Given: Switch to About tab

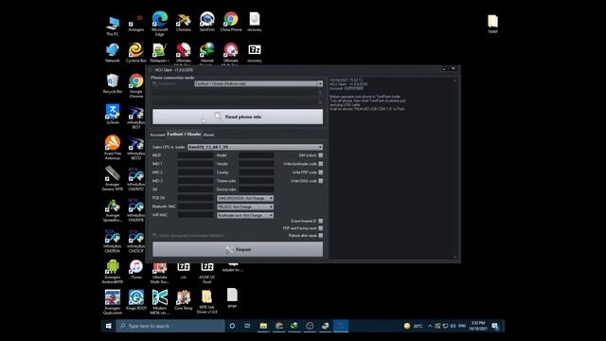Looking at the screenshot, I should click(x=208, y=135).
